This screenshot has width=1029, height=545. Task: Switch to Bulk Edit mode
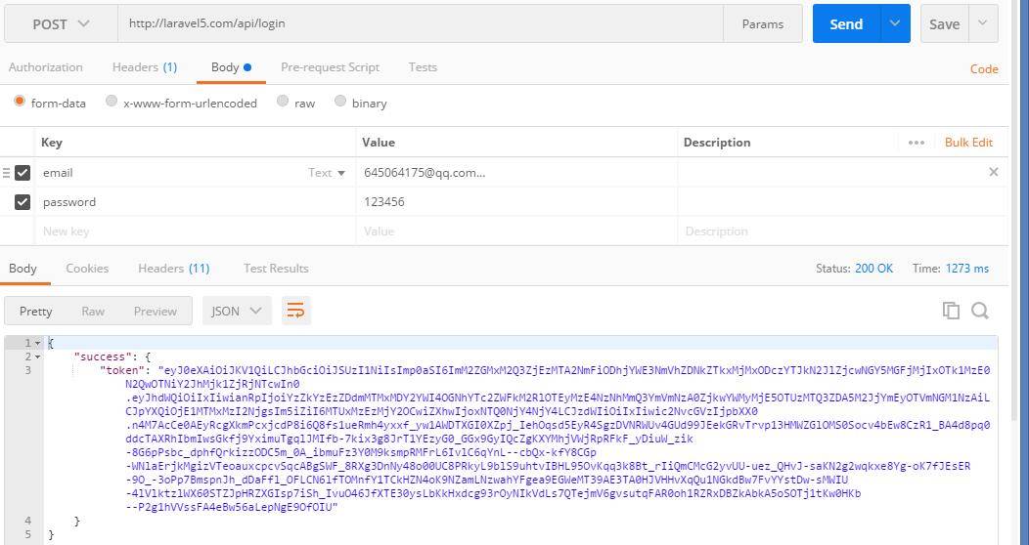click(x=968, y=143)
